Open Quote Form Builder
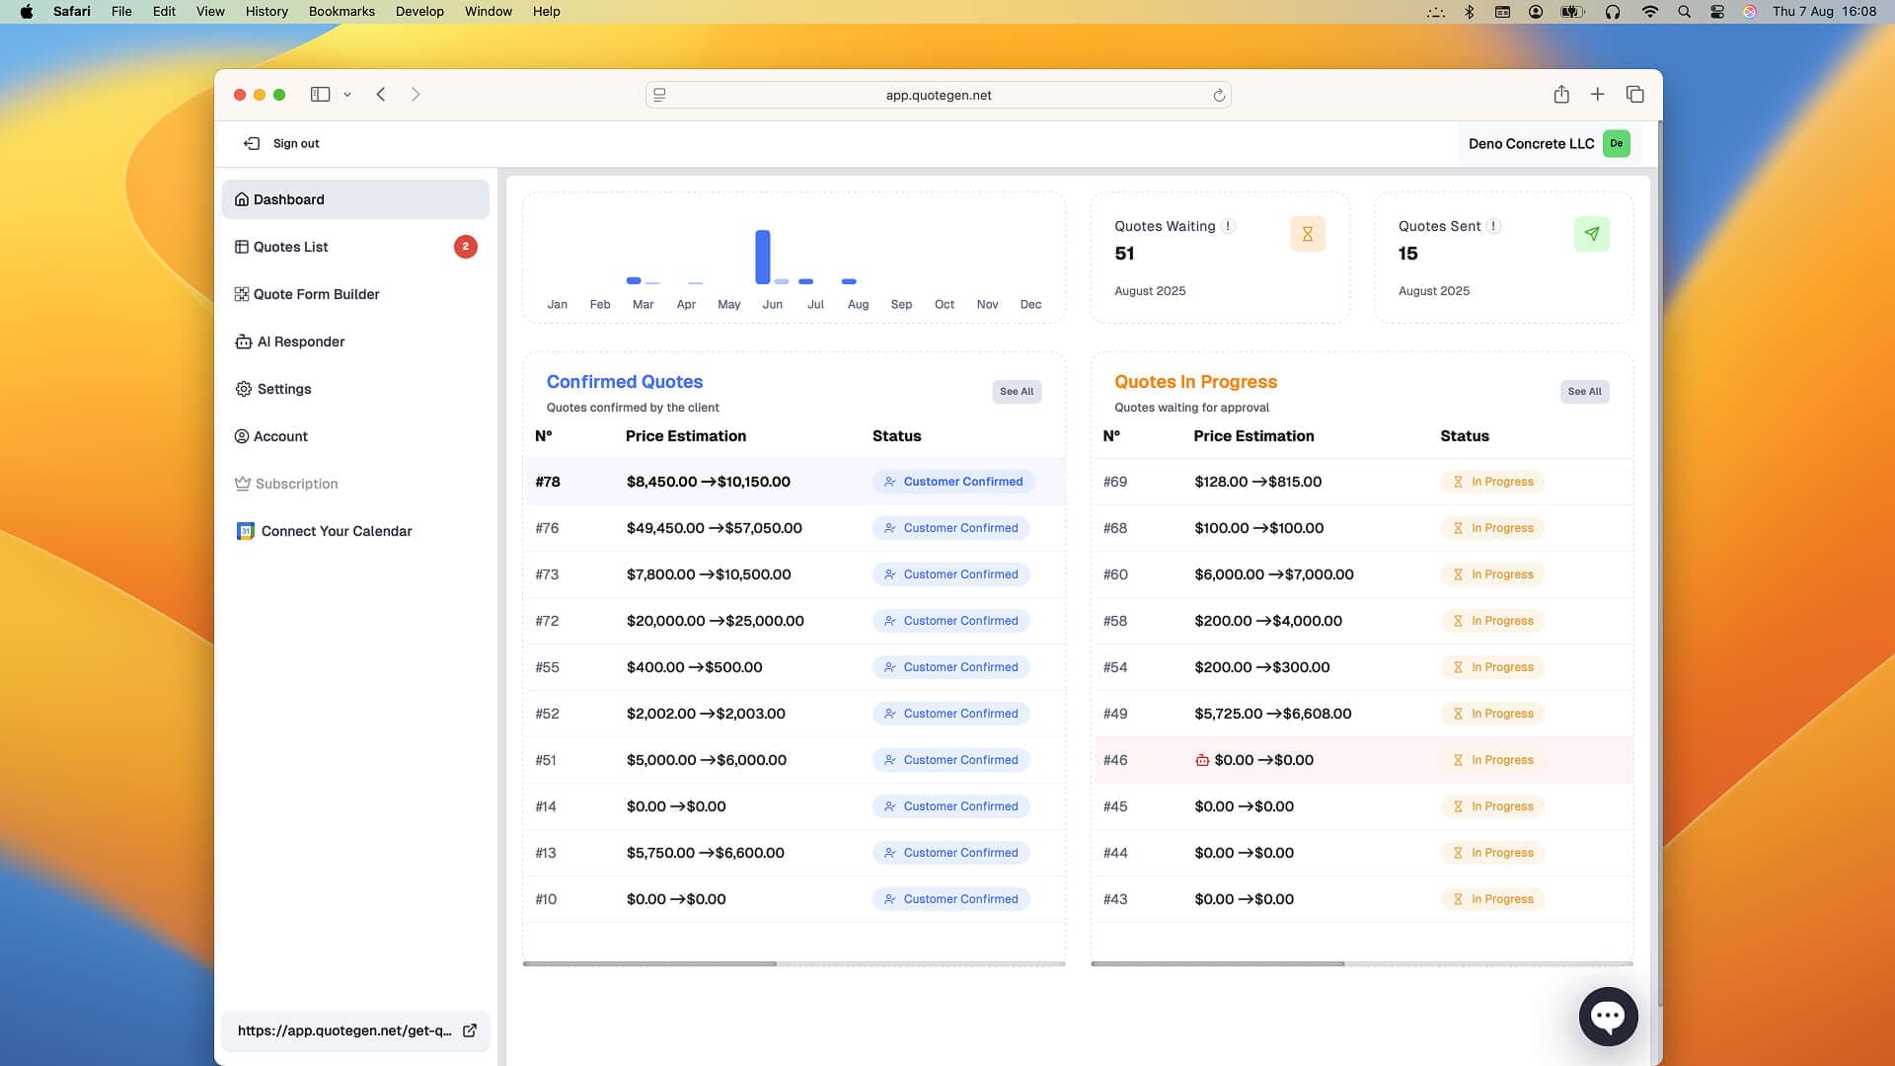Screen dimensions: 1895x1066 (x=355, y=294)
